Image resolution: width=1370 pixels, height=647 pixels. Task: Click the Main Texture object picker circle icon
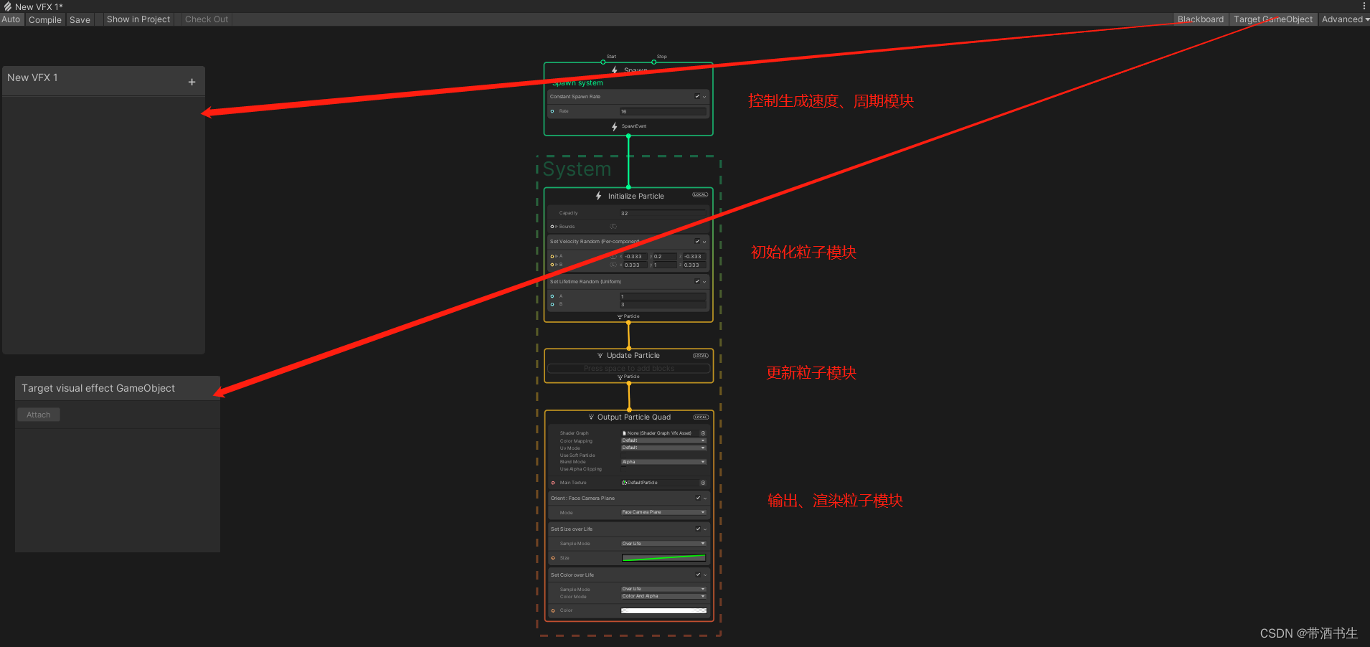(x=703, y=483)
